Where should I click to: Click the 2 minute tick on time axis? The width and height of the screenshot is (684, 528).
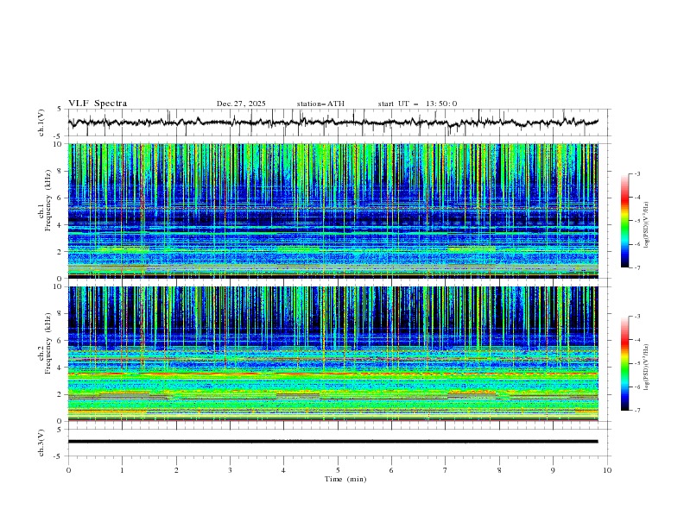176,470
